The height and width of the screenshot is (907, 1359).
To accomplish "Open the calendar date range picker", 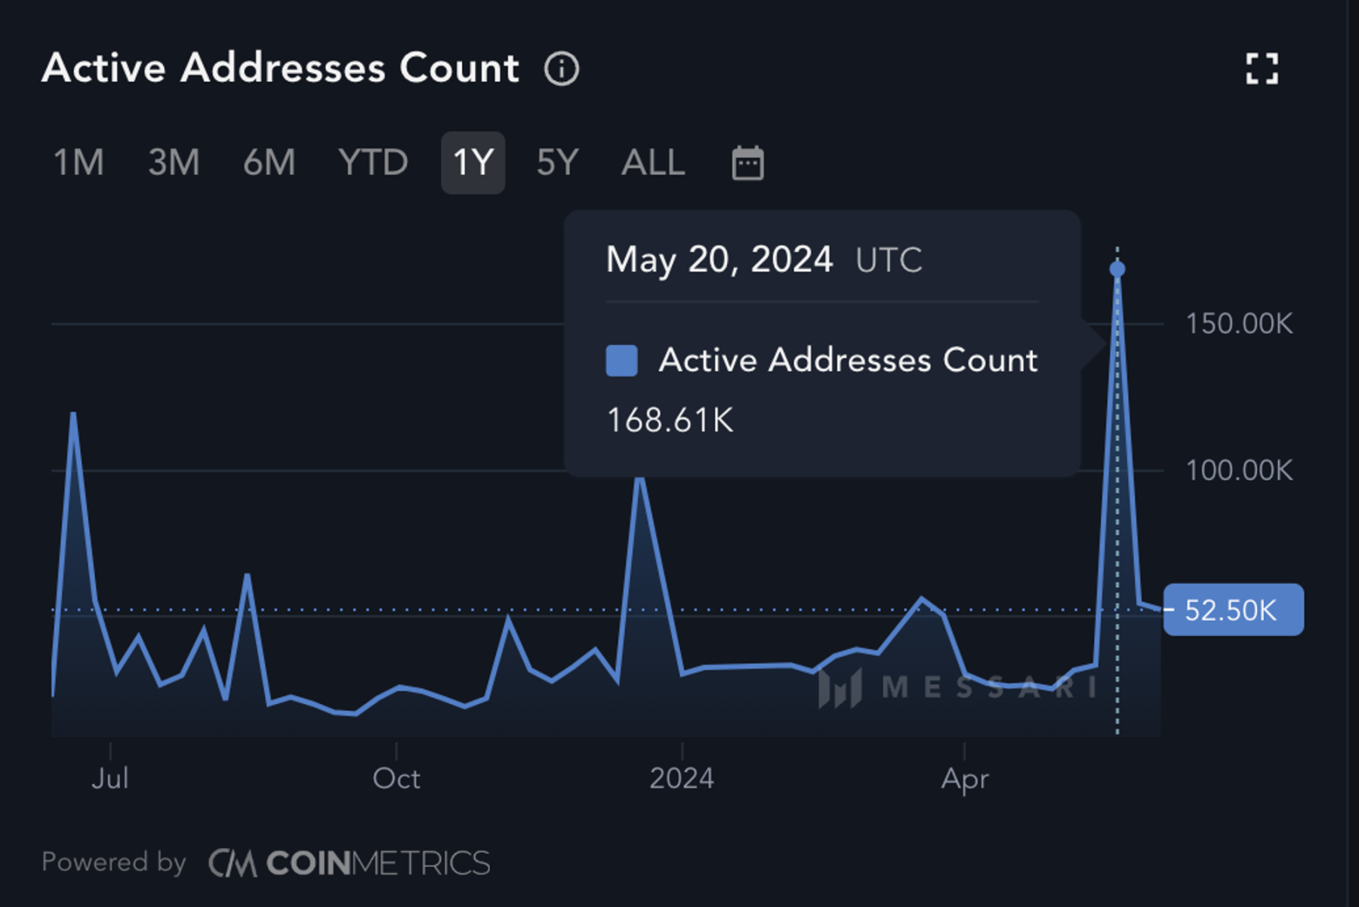I will click(x=747, y=163).
